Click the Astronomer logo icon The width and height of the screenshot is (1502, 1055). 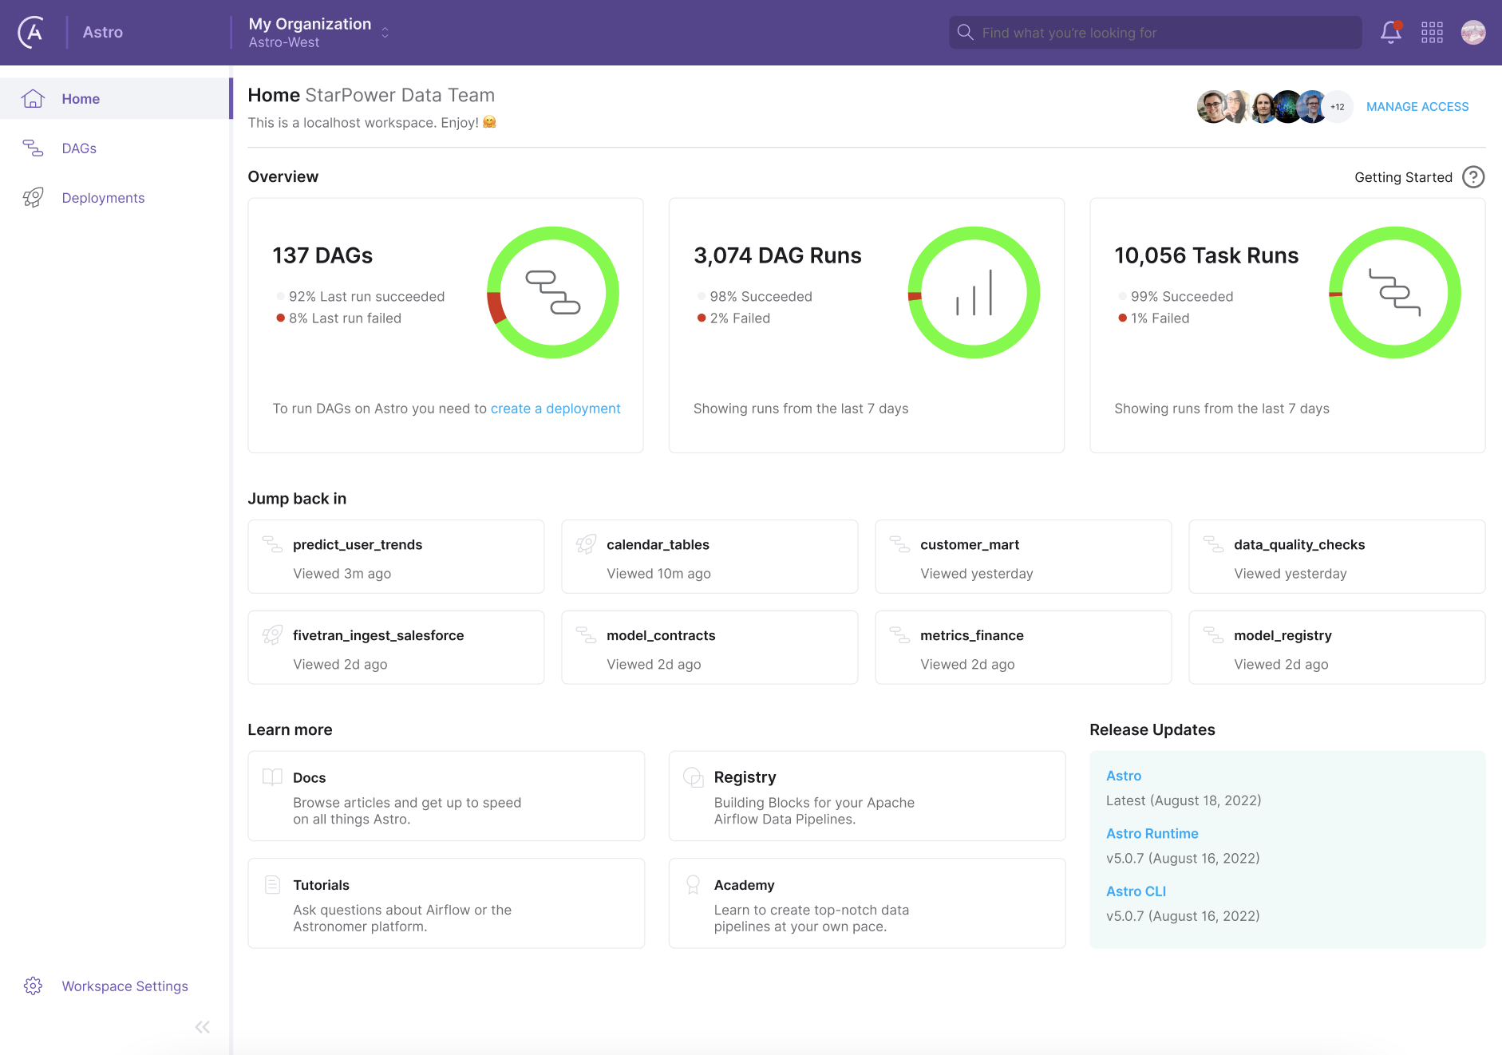pyautogui.click(x=31, y=33)
